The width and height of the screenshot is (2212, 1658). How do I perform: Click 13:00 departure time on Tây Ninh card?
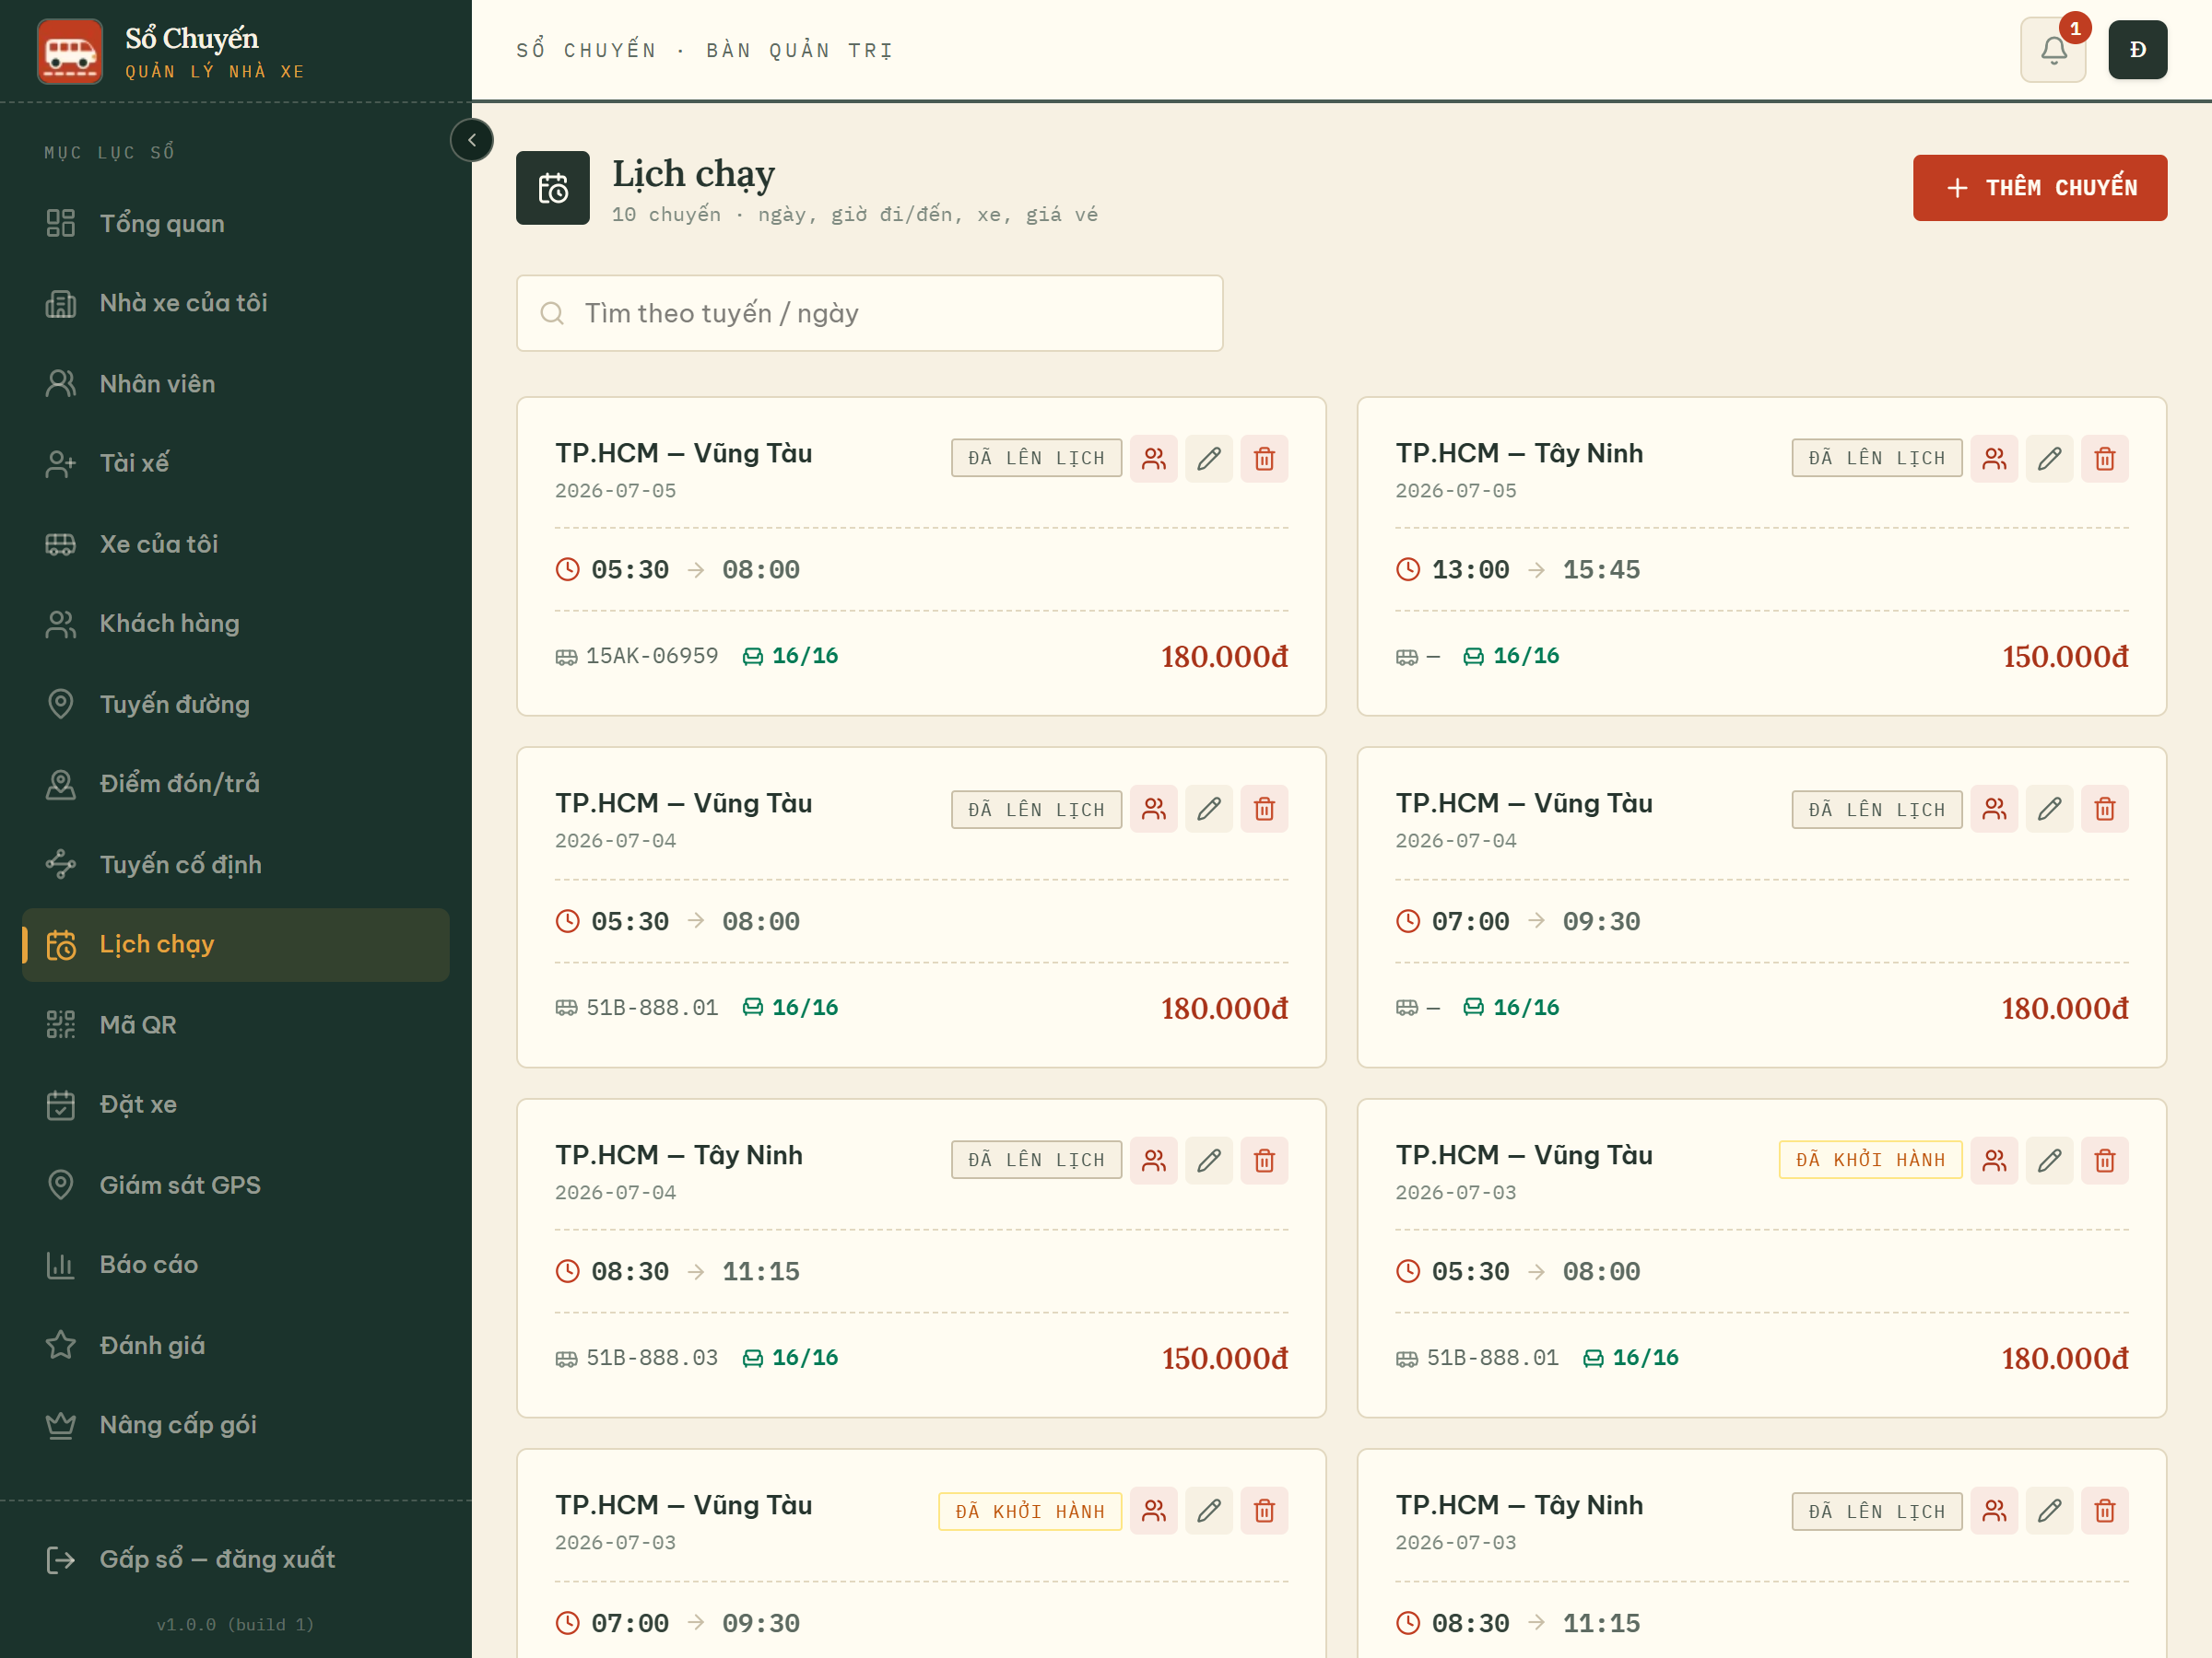[x=1470, y=569]
